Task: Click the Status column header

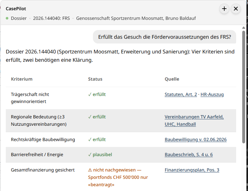Action: (95, 79)
